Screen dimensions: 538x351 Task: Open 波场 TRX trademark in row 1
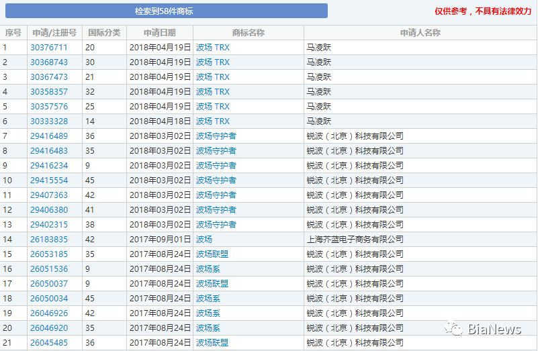click(213, 47)
